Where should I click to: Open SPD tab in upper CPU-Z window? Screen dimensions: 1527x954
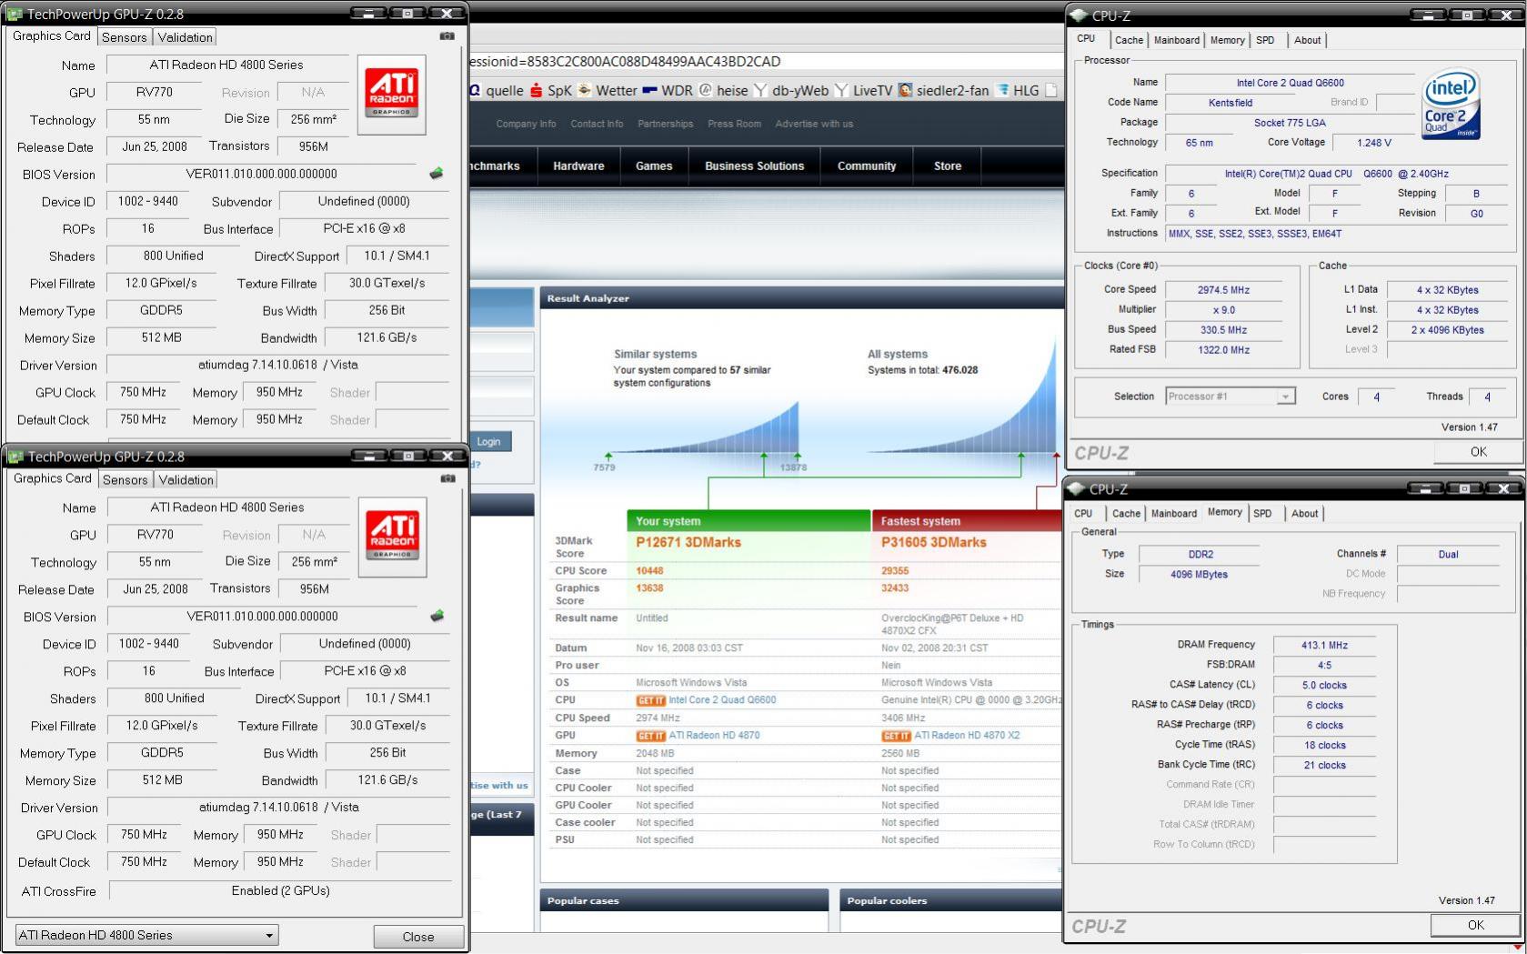pos(1265,40)
